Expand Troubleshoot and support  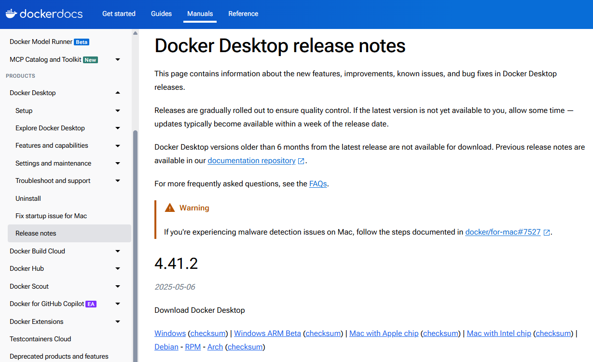point(117,181)
